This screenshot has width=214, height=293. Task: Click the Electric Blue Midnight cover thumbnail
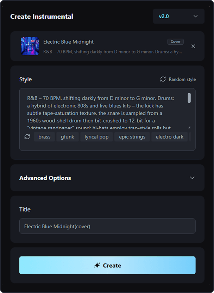point(30,46)
